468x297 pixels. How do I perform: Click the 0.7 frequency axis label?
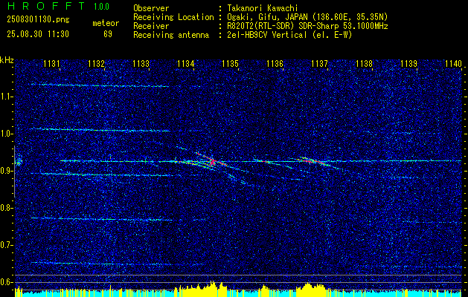(6, 245)
